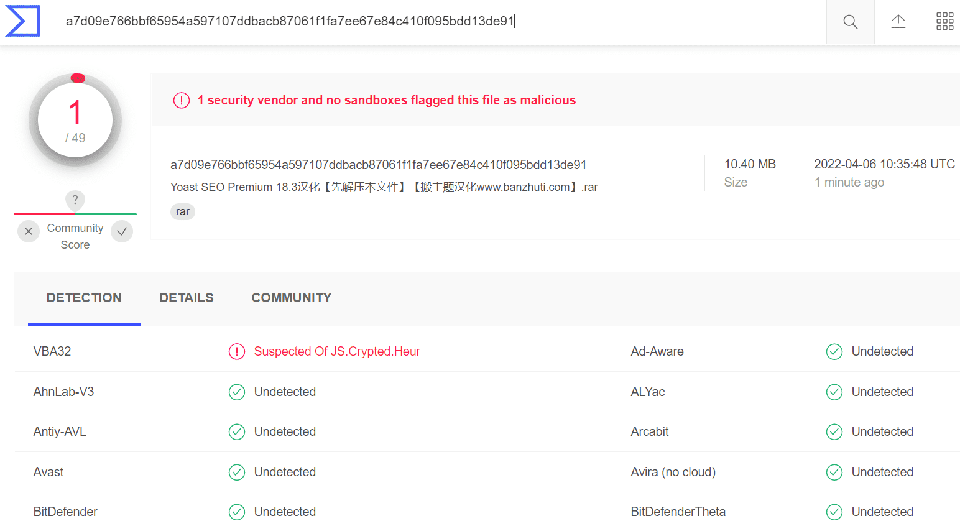Screen dimensions: 960x526
Task: Click the green check icon for BitDefender
Action: [x=237, y=512]
